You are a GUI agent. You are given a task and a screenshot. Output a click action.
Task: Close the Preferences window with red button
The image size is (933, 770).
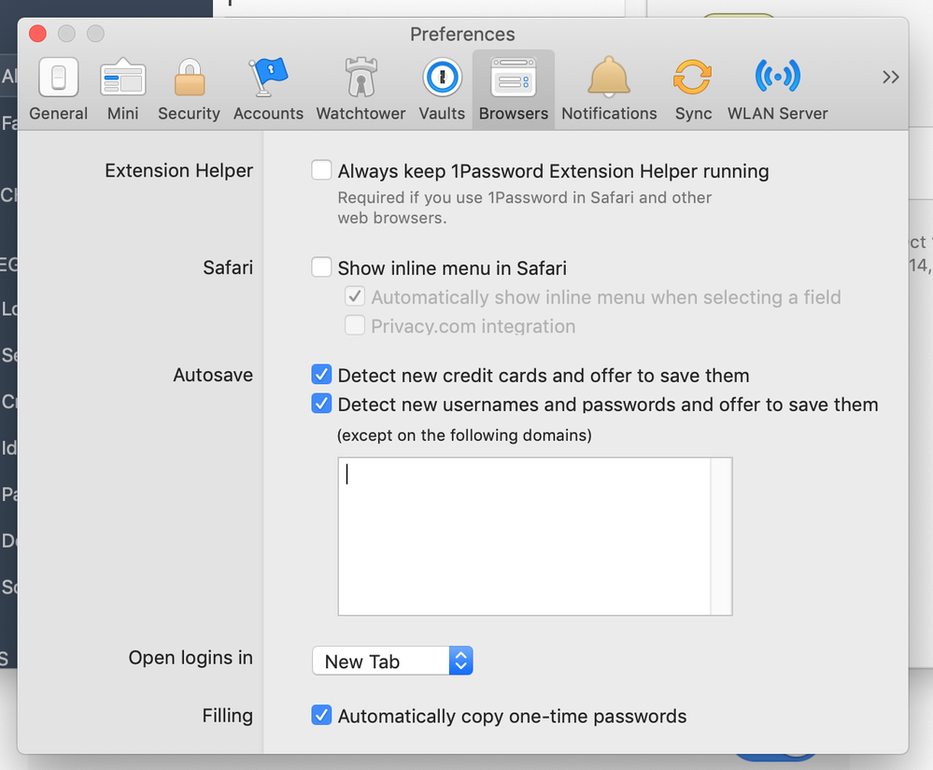click(x=37, y=34)
